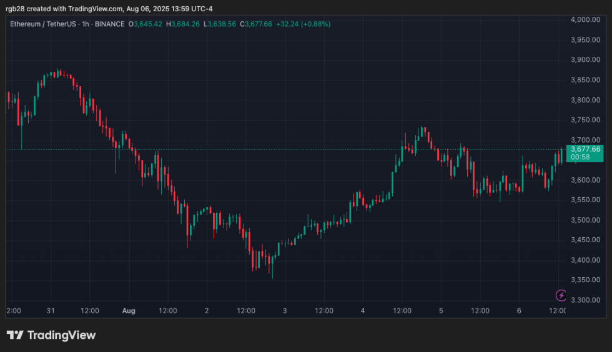Click the 3,500.00 price scale label
The image size is (612, 352).
(x=585, y=220)
